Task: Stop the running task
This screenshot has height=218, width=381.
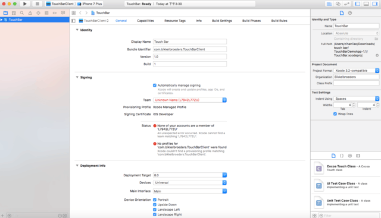Action: (x=37, y=4)
